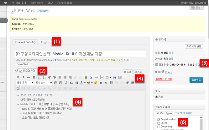Open spellcheck language dropdown arrow
This screenshot has width=209, height=130.
[110, 77]
